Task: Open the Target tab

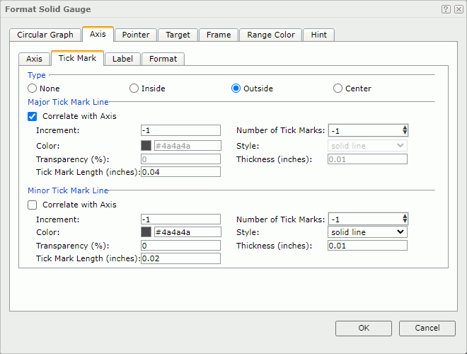Action: (178, 35)
